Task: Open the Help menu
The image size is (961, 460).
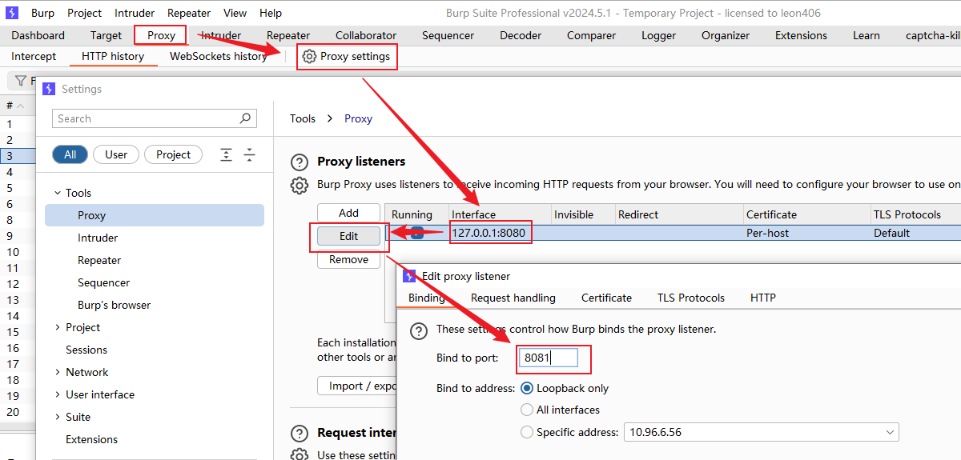Action: pyautogui.click(x=271, y=13)
